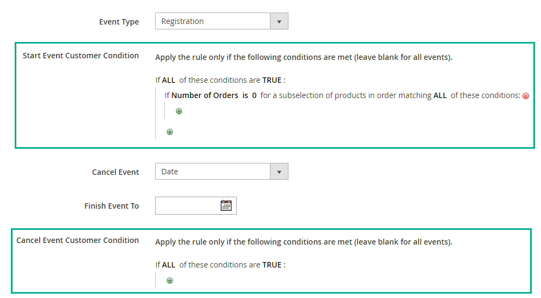Add a Cancel Event customer condition

pyautogui.click(x=170, y=281)
